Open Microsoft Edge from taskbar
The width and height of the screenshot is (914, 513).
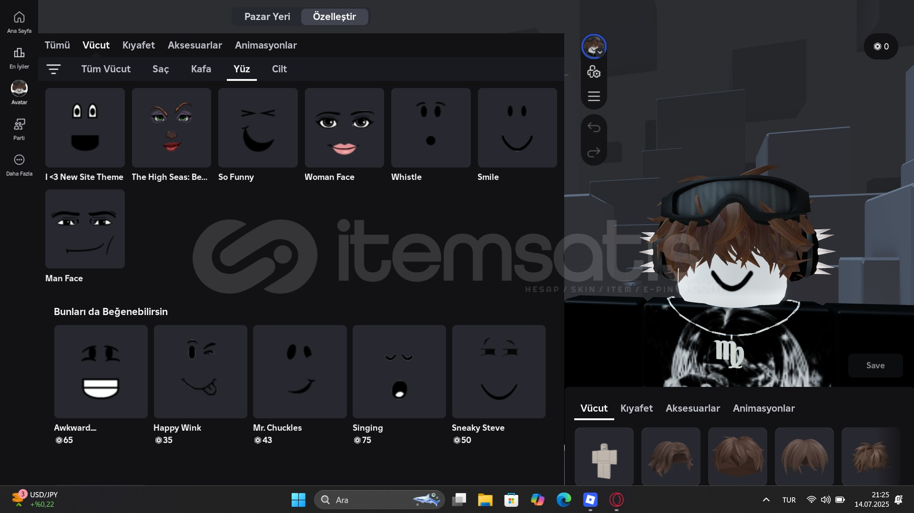tap(564, 500)
